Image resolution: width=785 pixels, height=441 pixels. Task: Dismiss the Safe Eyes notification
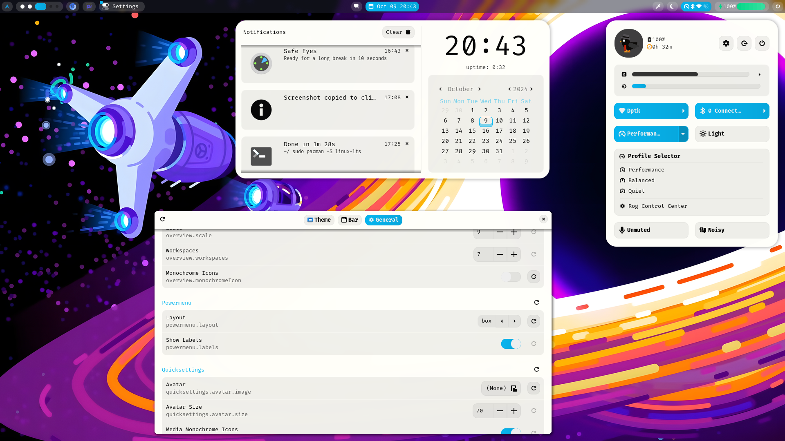coord(407,51)
